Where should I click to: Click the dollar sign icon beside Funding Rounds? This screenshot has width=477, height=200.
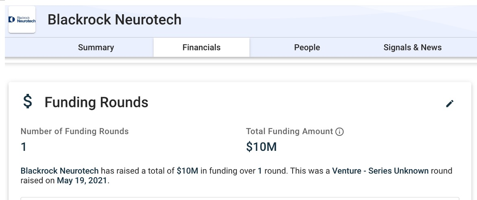tap(27, 102)
